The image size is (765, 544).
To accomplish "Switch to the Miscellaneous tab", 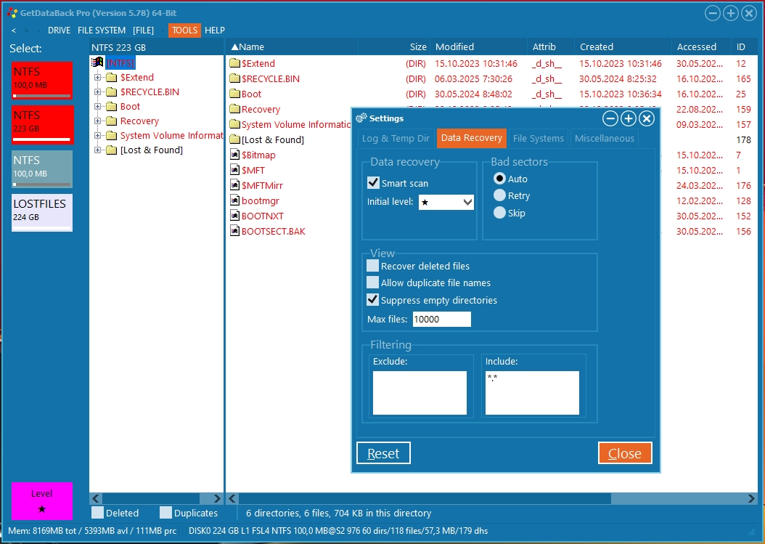I will point(604,138).
